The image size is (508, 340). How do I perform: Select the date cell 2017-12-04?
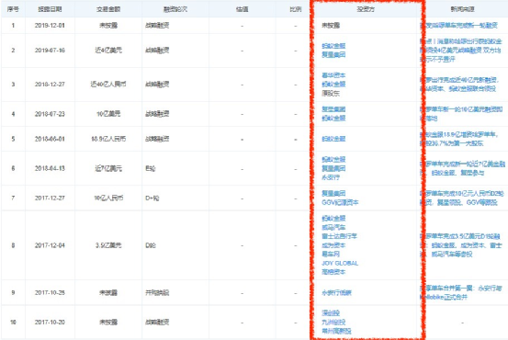(50, 245)
